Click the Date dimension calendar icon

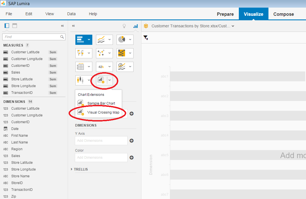click(x=6, y=129)
